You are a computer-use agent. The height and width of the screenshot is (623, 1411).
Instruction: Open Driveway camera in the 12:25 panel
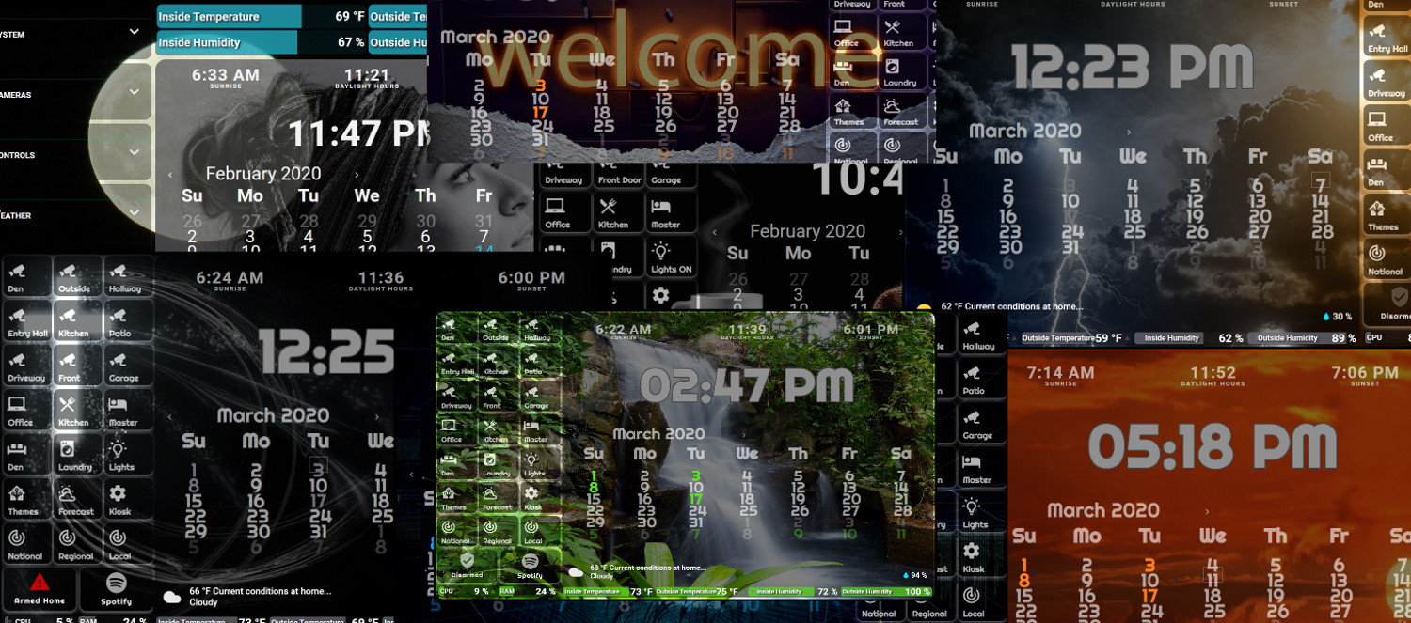click(26, 366)
